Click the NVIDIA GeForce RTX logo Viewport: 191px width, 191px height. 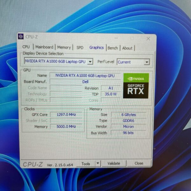[136, 86]
